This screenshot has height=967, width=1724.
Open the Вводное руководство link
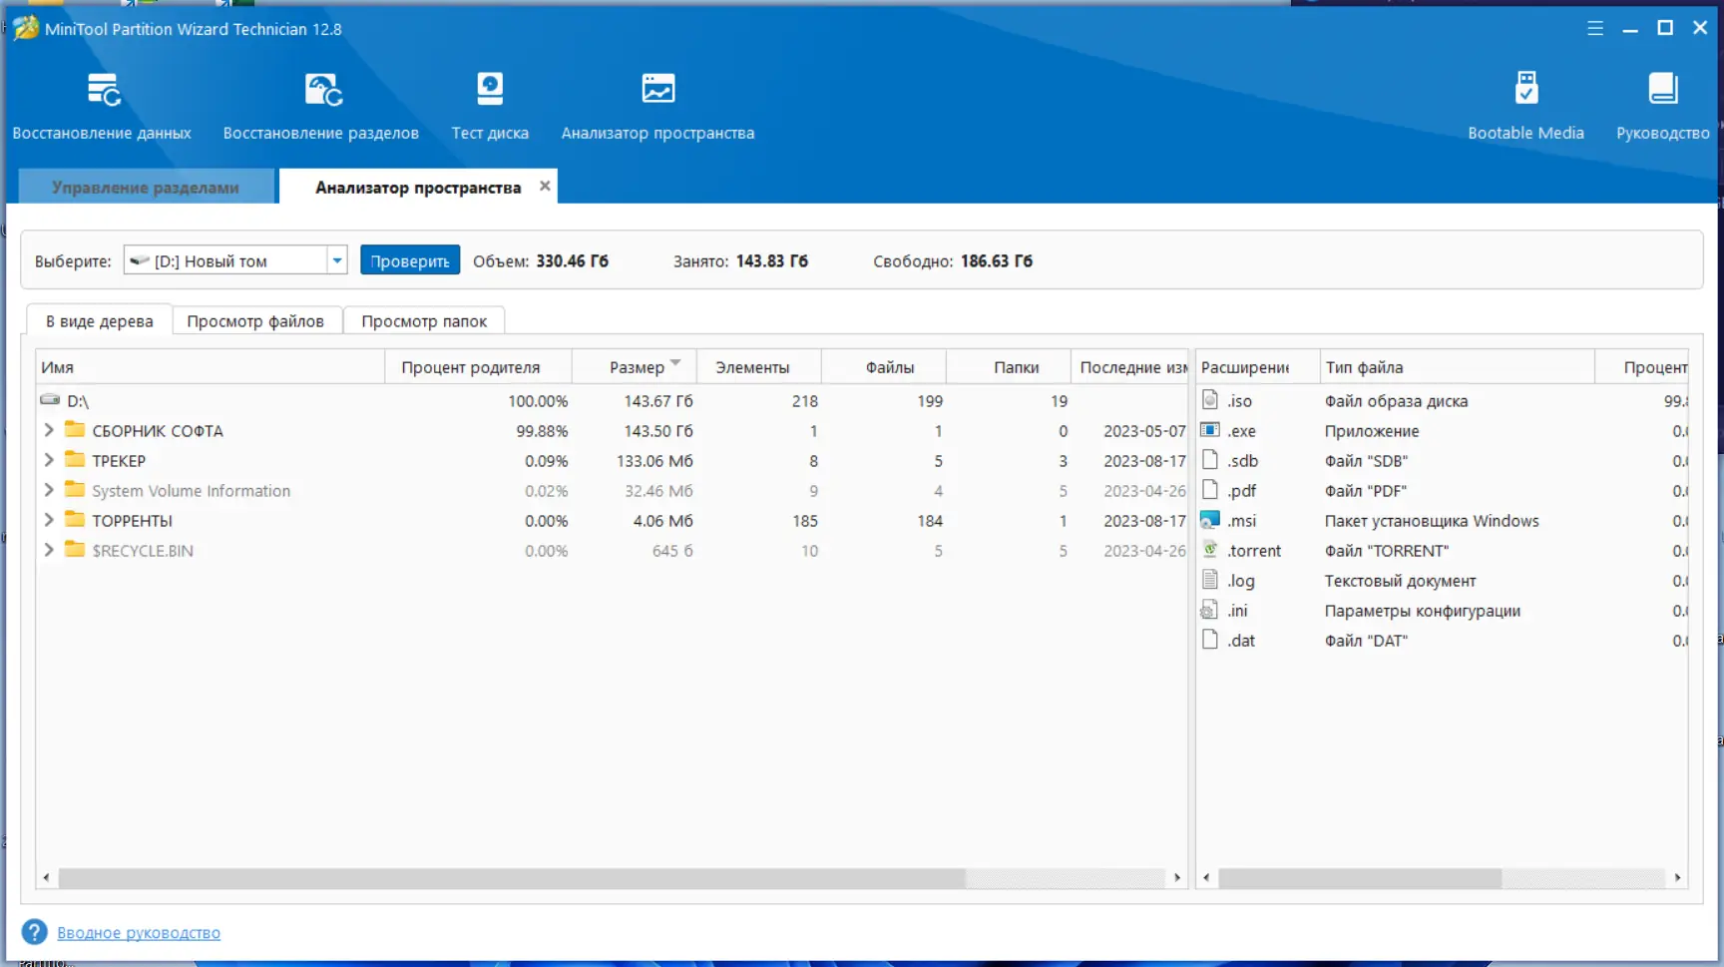(x=139, y=933)
